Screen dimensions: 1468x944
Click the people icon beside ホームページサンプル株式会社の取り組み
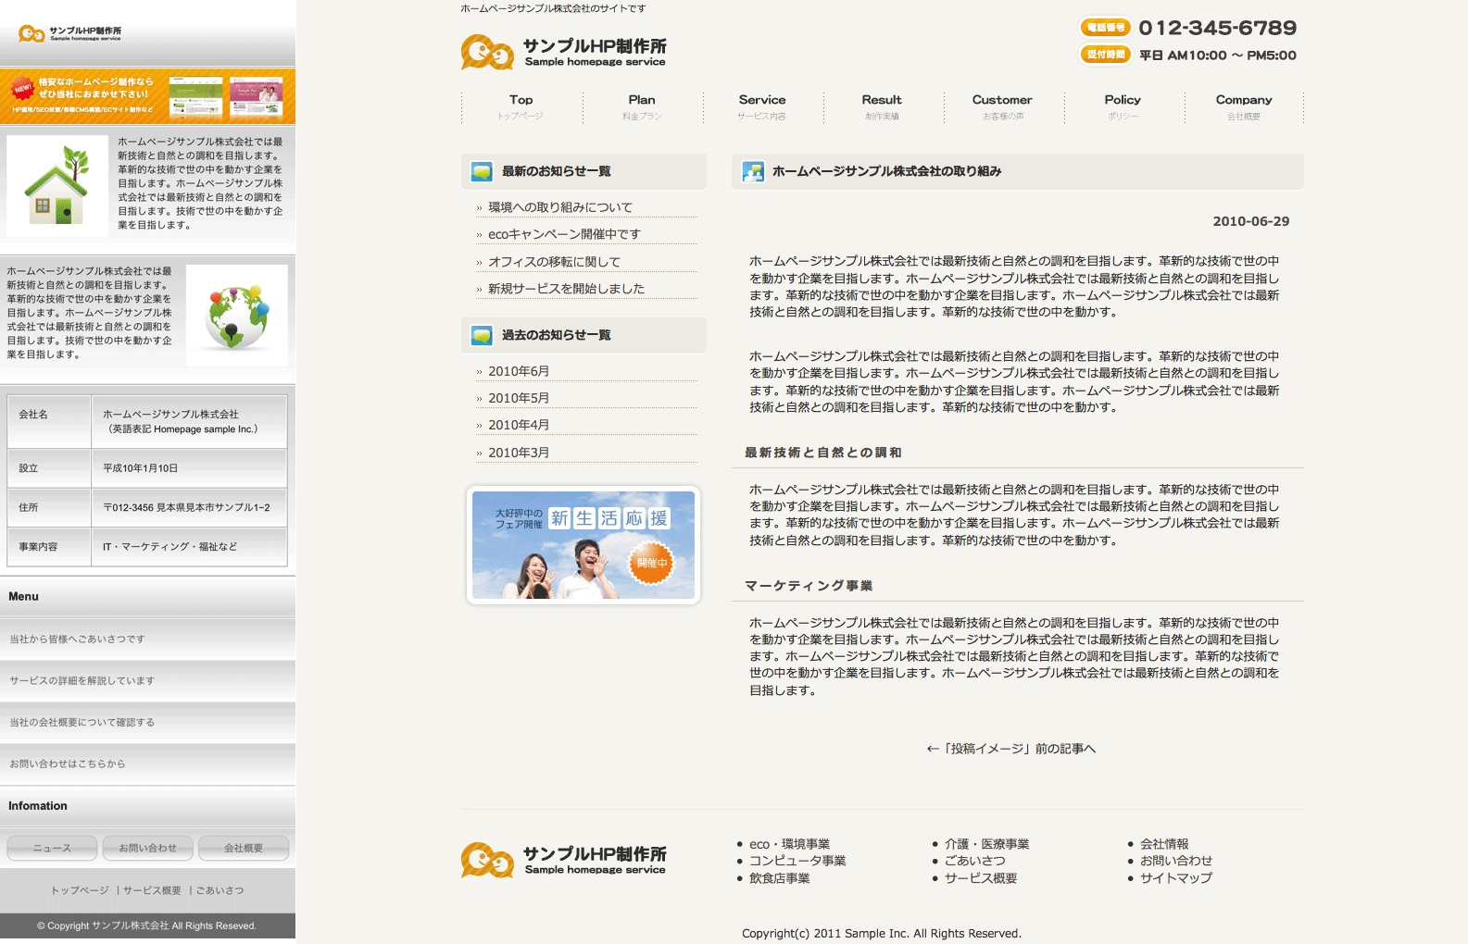coord(753,171)
